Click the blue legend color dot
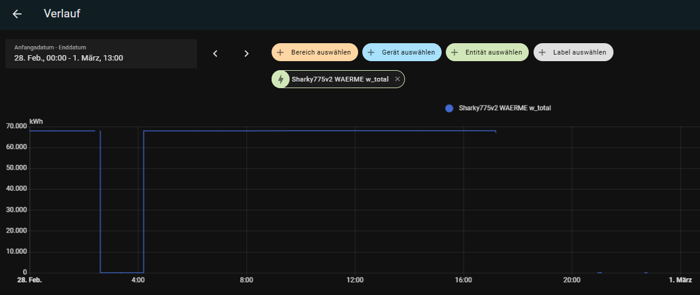 449,108
